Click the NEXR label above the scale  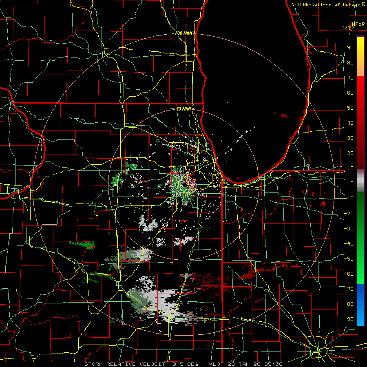(358, 24)
